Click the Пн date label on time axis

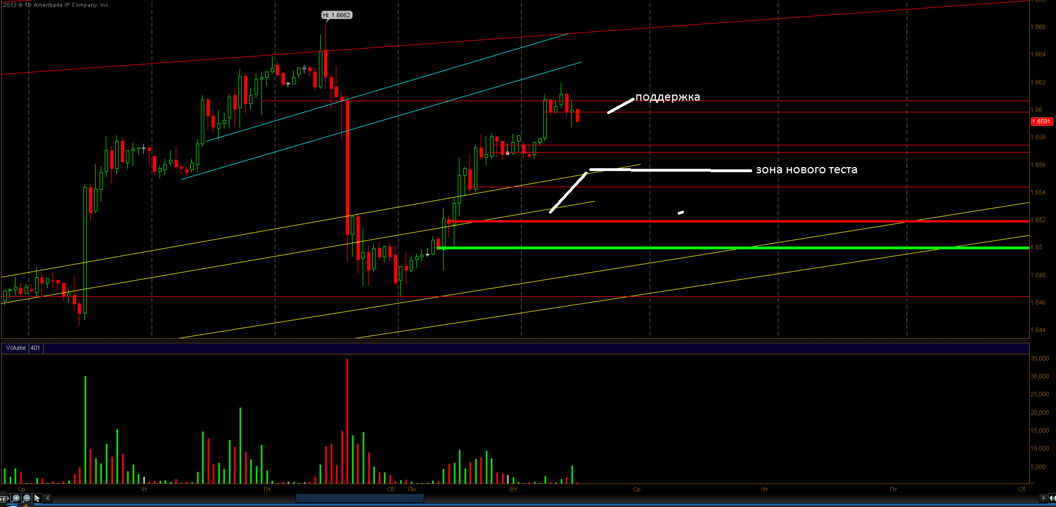[x=412, y=490]
